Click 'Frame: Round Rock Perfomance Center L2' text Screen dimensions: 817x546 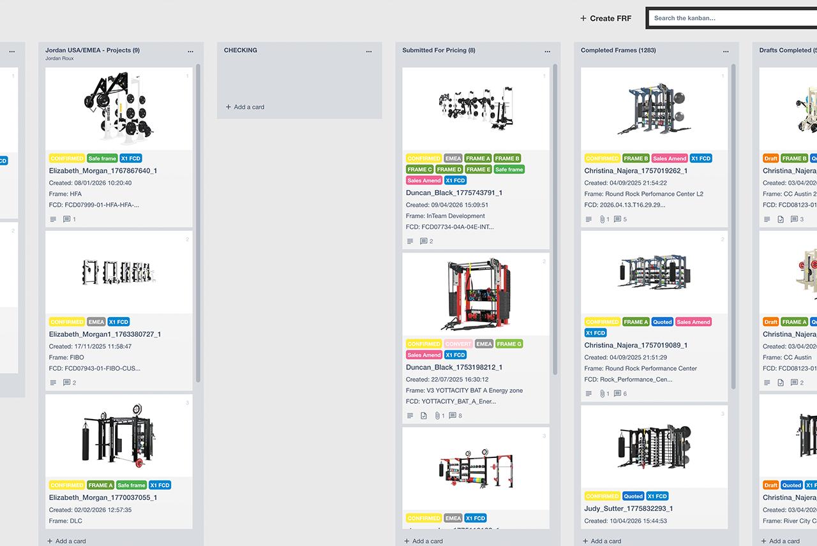pos(644,194)
